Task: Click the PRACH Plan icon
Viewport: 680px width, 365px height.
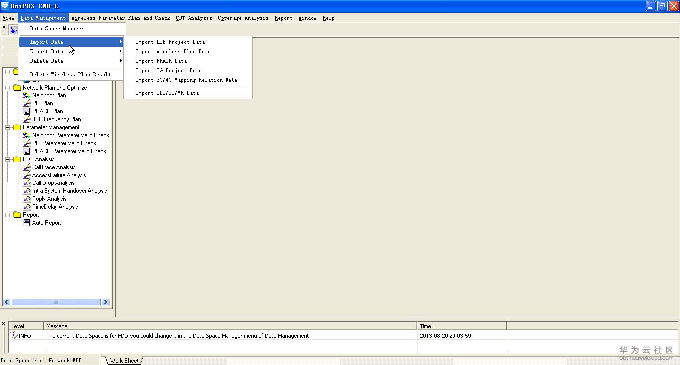Action: 27,111
